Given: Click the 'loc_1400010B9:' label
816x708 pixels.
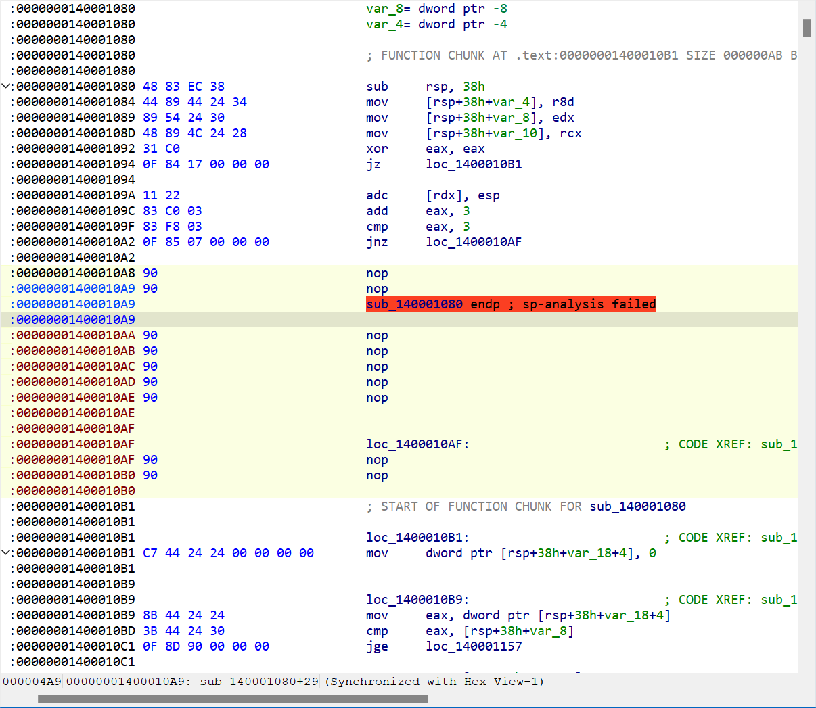Looking at the screenshot, I should (x=417, y=600).
